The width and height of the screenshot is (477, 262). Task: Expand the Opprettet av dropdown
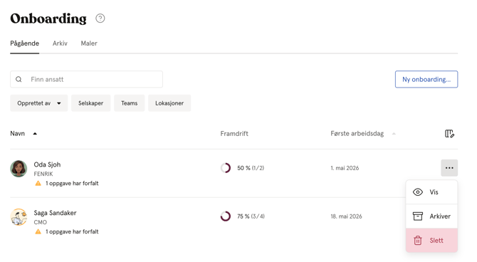39,103
